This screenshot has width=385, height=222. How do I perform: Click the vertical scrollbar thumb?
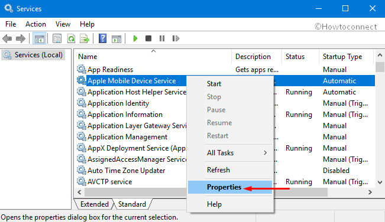click(380, 67)
